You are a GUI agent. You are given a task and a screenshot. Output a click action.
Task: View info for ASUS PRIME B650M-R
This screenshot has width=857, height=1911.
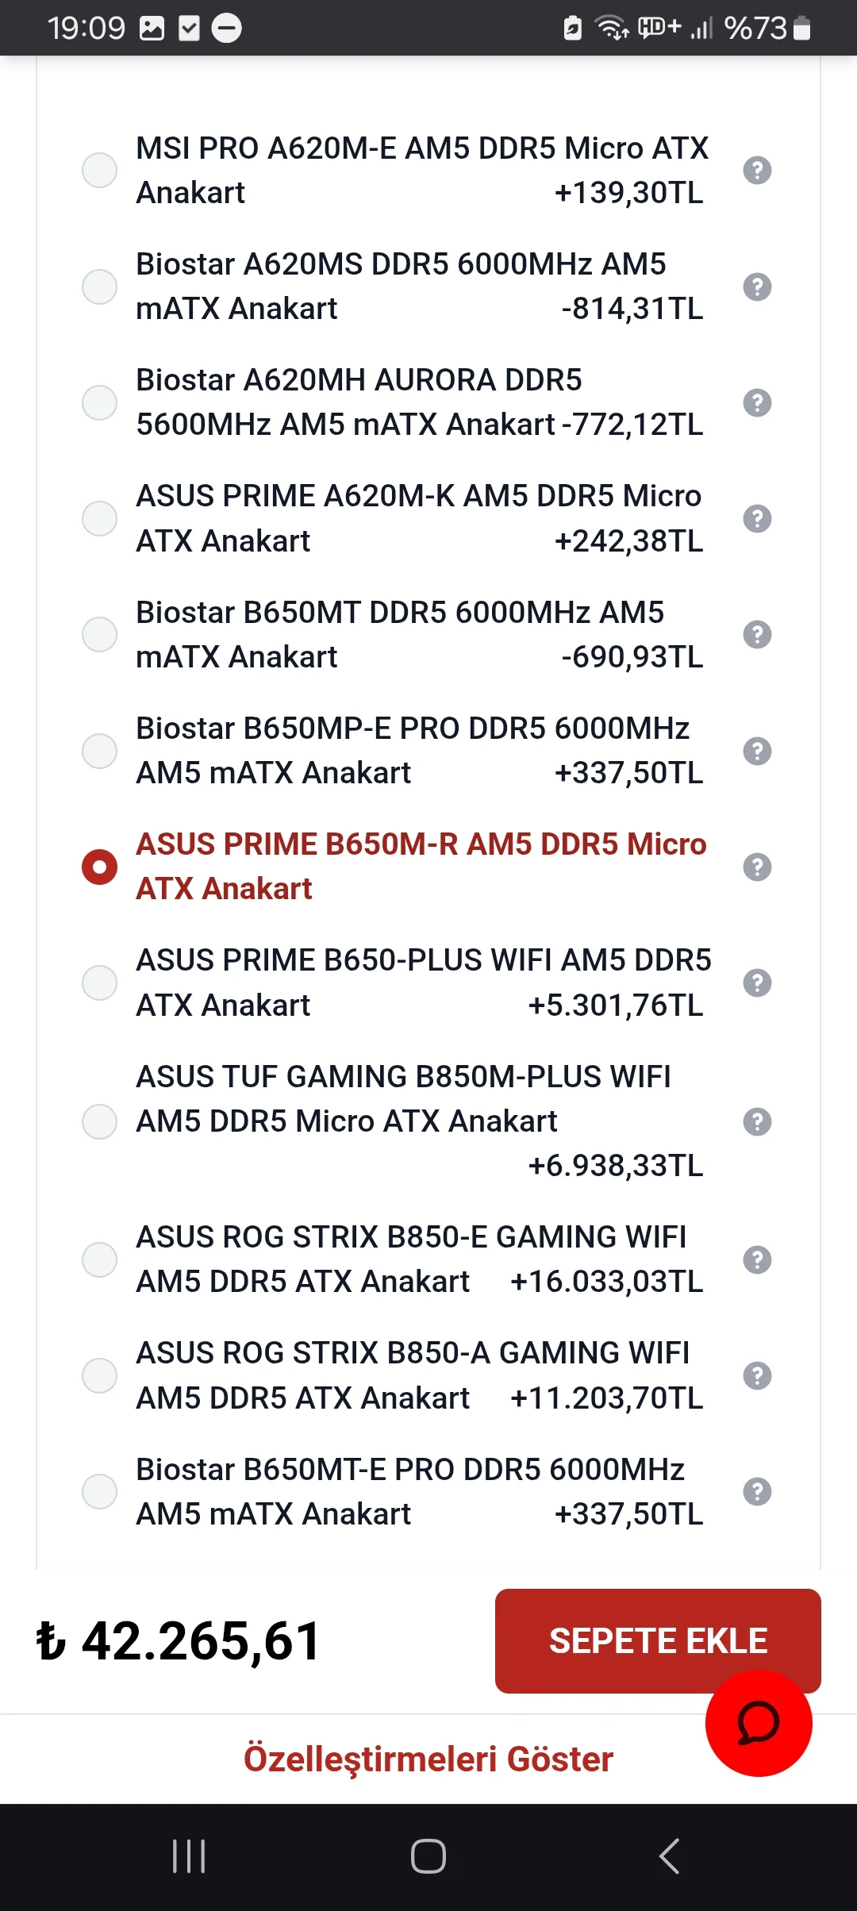757,867
